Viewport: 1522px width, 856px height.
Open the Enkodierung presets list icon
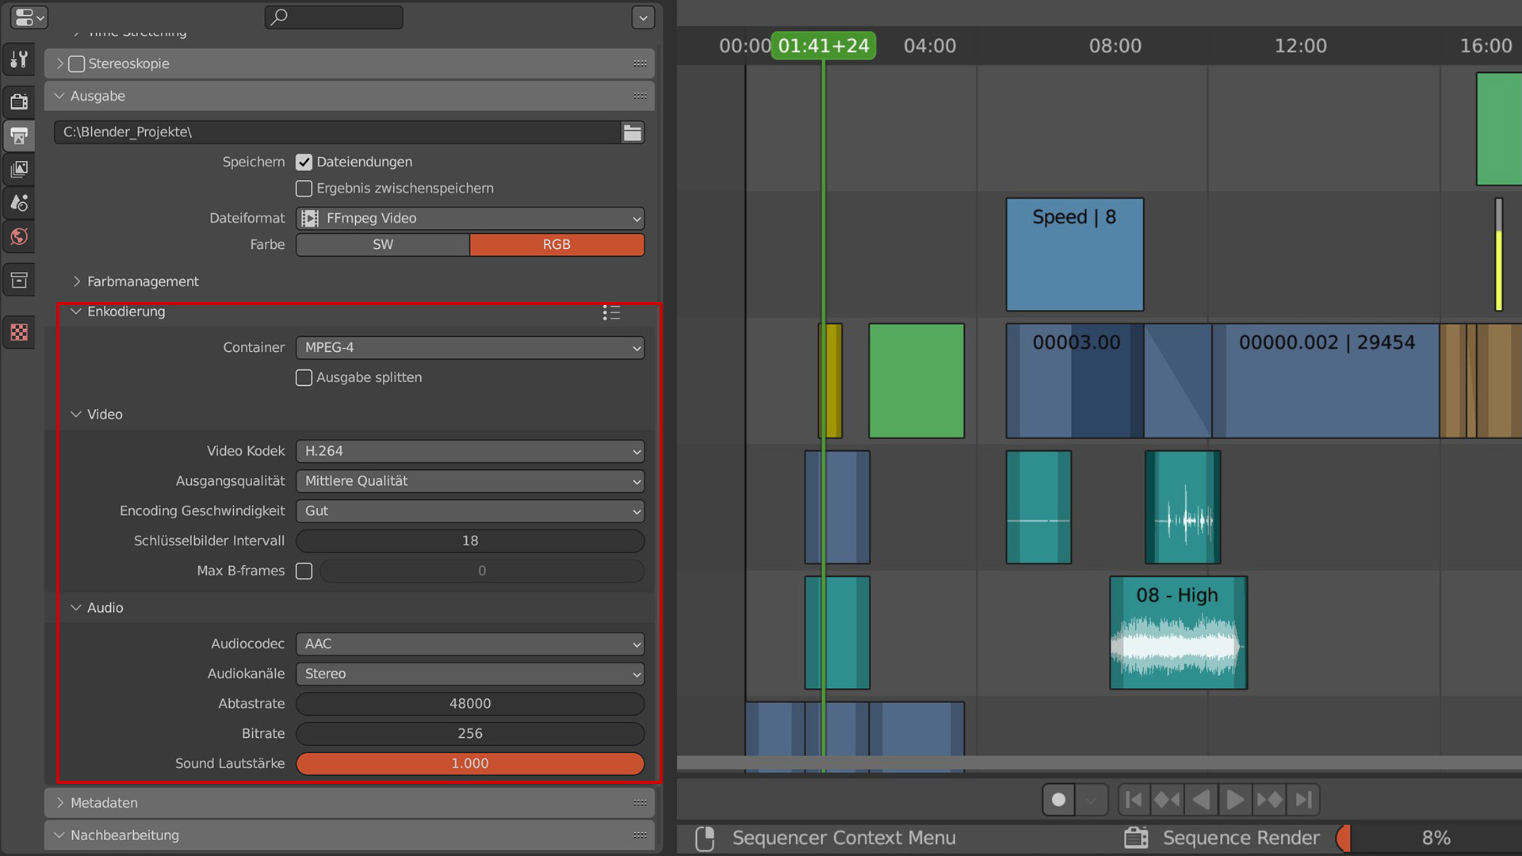[x=611, y=312]
